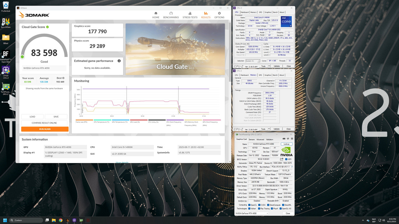Select the TechPowerUp GPU-Z desktop icon
399x224 pixels.
coord(6,89)
